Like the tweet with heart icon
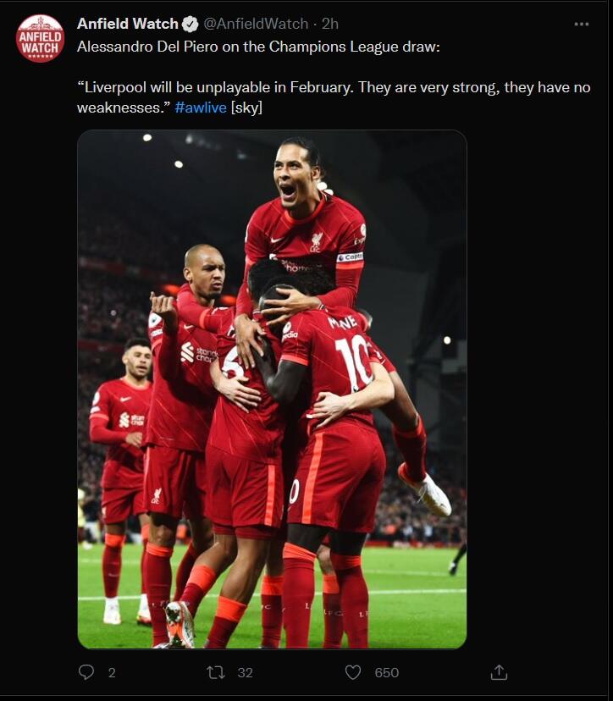Image resolution: width=613 pixels, height=701 pixels. coord(353,672)
